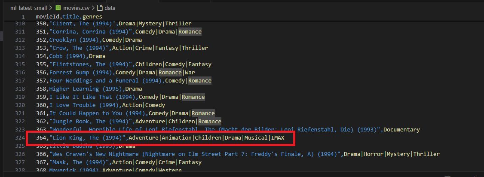Viewport: 484px width, 177px height.
Task: Open the data breadcrumb label
Action: (110, 8)
